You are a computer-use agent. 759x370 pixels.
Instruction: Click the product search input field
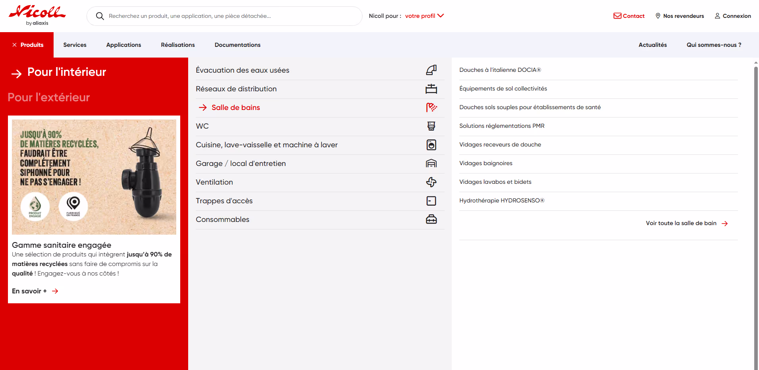[x=224, y=16]
